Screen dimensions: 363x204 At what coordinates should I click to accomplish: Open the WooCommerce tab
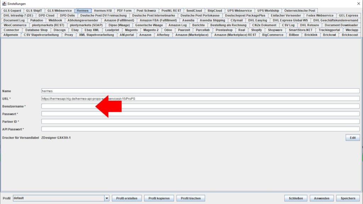point(15,25)
